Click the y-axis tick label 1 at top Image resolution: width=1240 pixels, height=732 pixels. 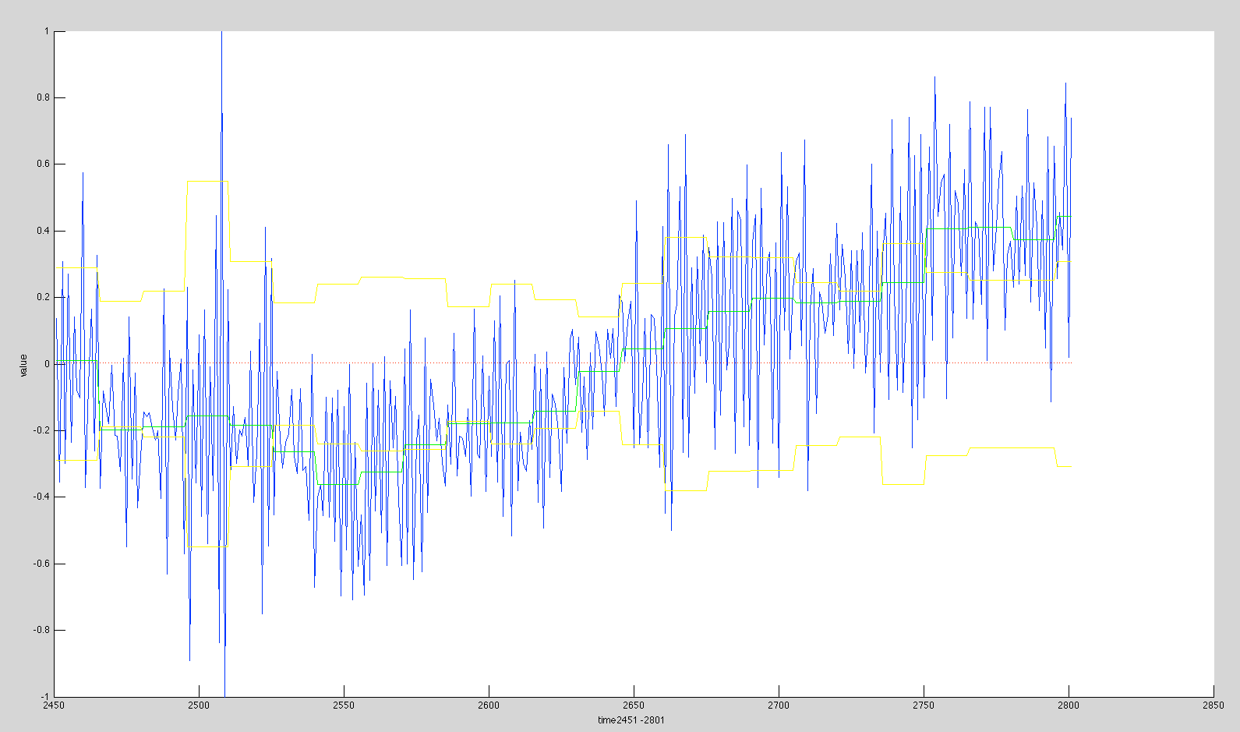click(47, 31)
